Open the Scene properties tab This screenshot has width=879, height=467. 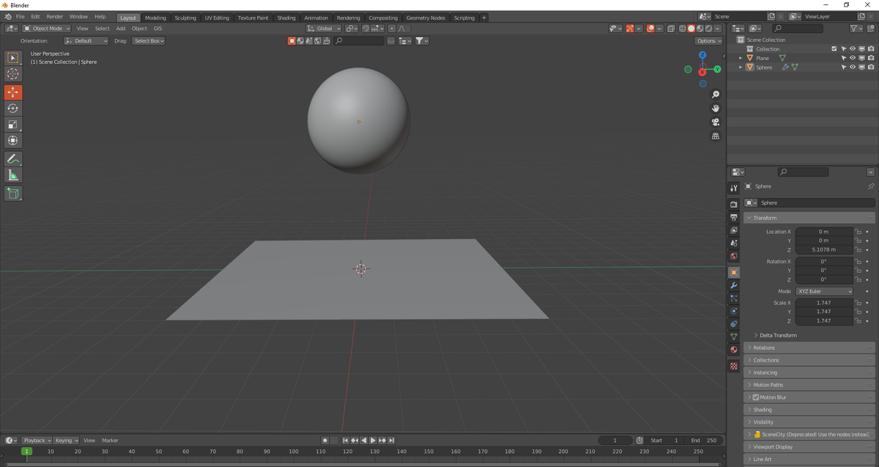click(x=734, y=243)
